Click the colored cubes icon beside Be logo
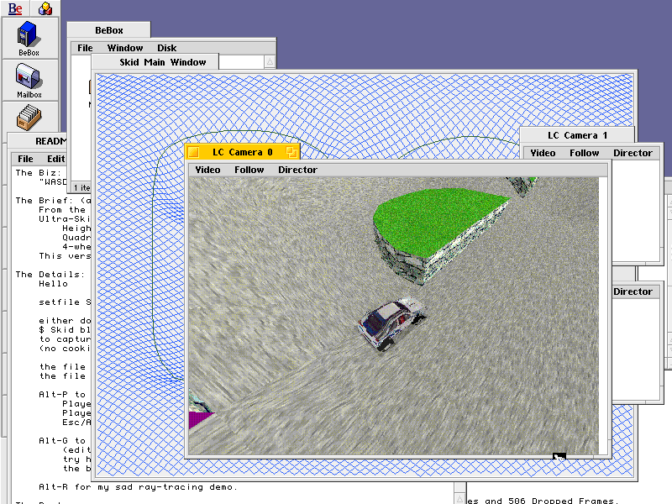 tap(45, 8)
